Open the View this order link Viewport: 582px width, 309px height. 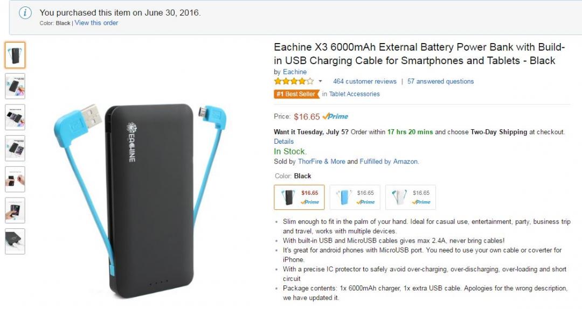[x=96, y=23]
